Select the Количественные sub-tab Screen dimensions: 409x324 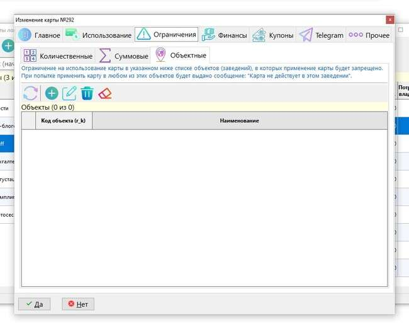[57, 56]
